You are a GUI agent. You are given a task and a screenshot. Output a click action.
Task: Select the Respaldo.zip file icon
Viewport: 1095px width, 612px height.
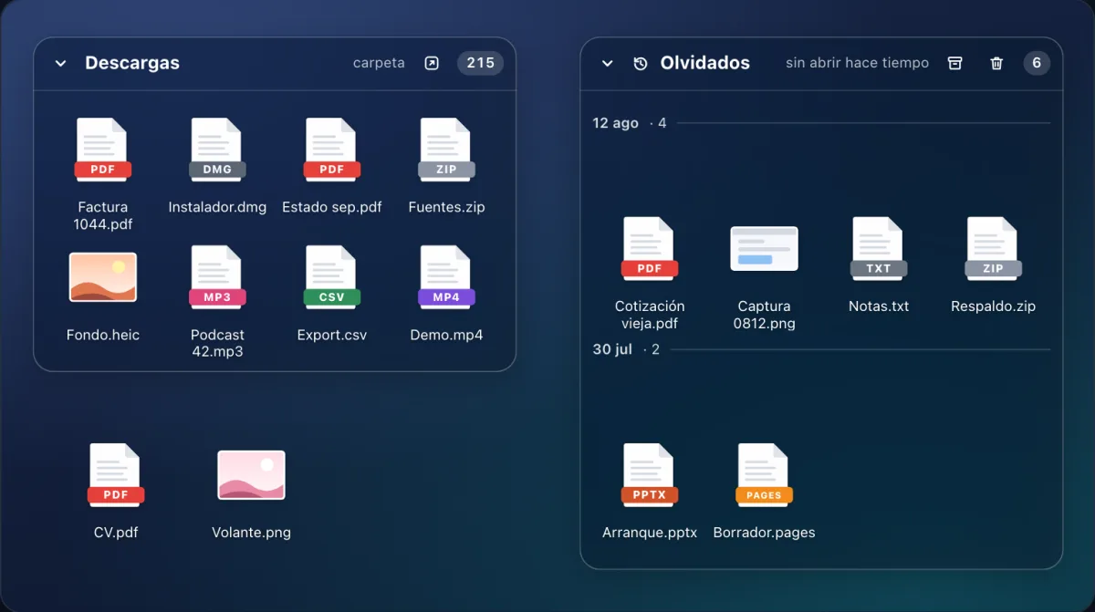click(993, 249)
